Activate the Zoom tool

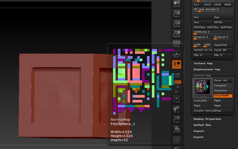pos(177,14)
